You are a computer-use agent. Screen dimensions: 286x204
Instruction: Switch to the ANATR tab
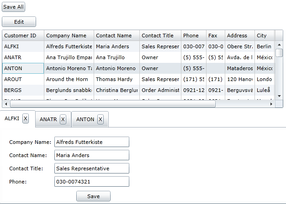[48, 119]
